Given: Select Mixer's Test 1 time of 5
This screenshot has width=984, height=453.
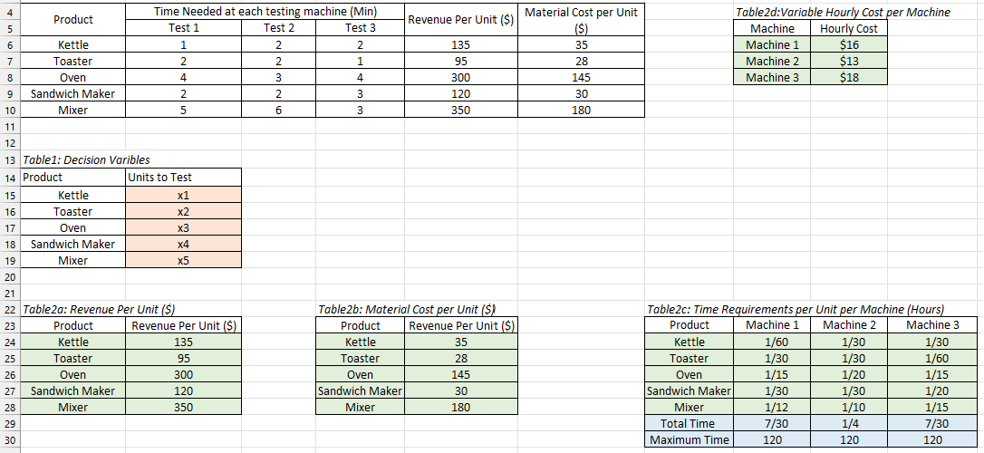Looking at the screenshot, I should point(183,110).
